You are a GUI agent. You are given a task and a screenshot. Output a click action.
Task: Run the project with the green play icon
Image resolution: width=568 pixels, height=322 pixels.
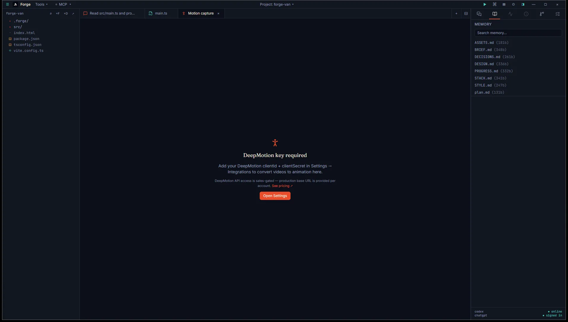(x=485, y=4)
